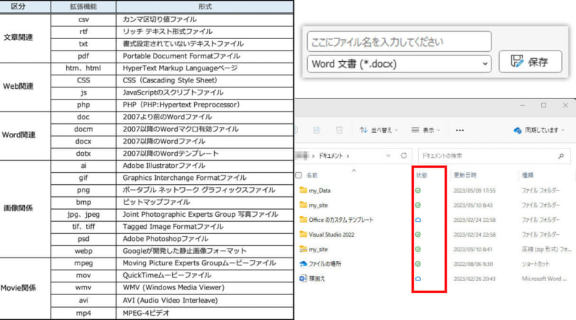Click the csv extension cell in table

click(x=83, y=19)
